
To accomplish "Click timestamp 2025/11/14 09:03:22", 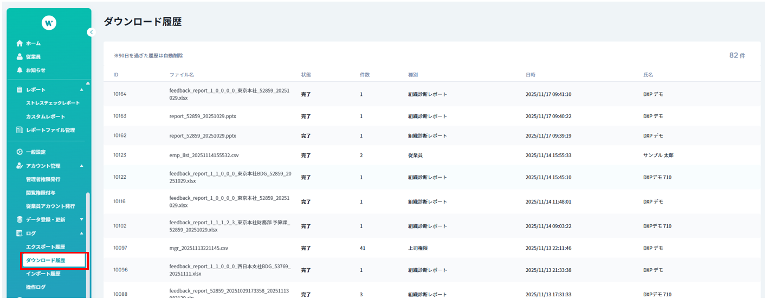I will 548,226.
